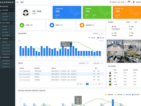Click the small user avatar in top-right header
The height and width of the screenshot is (106, 141).
point(134,2)
